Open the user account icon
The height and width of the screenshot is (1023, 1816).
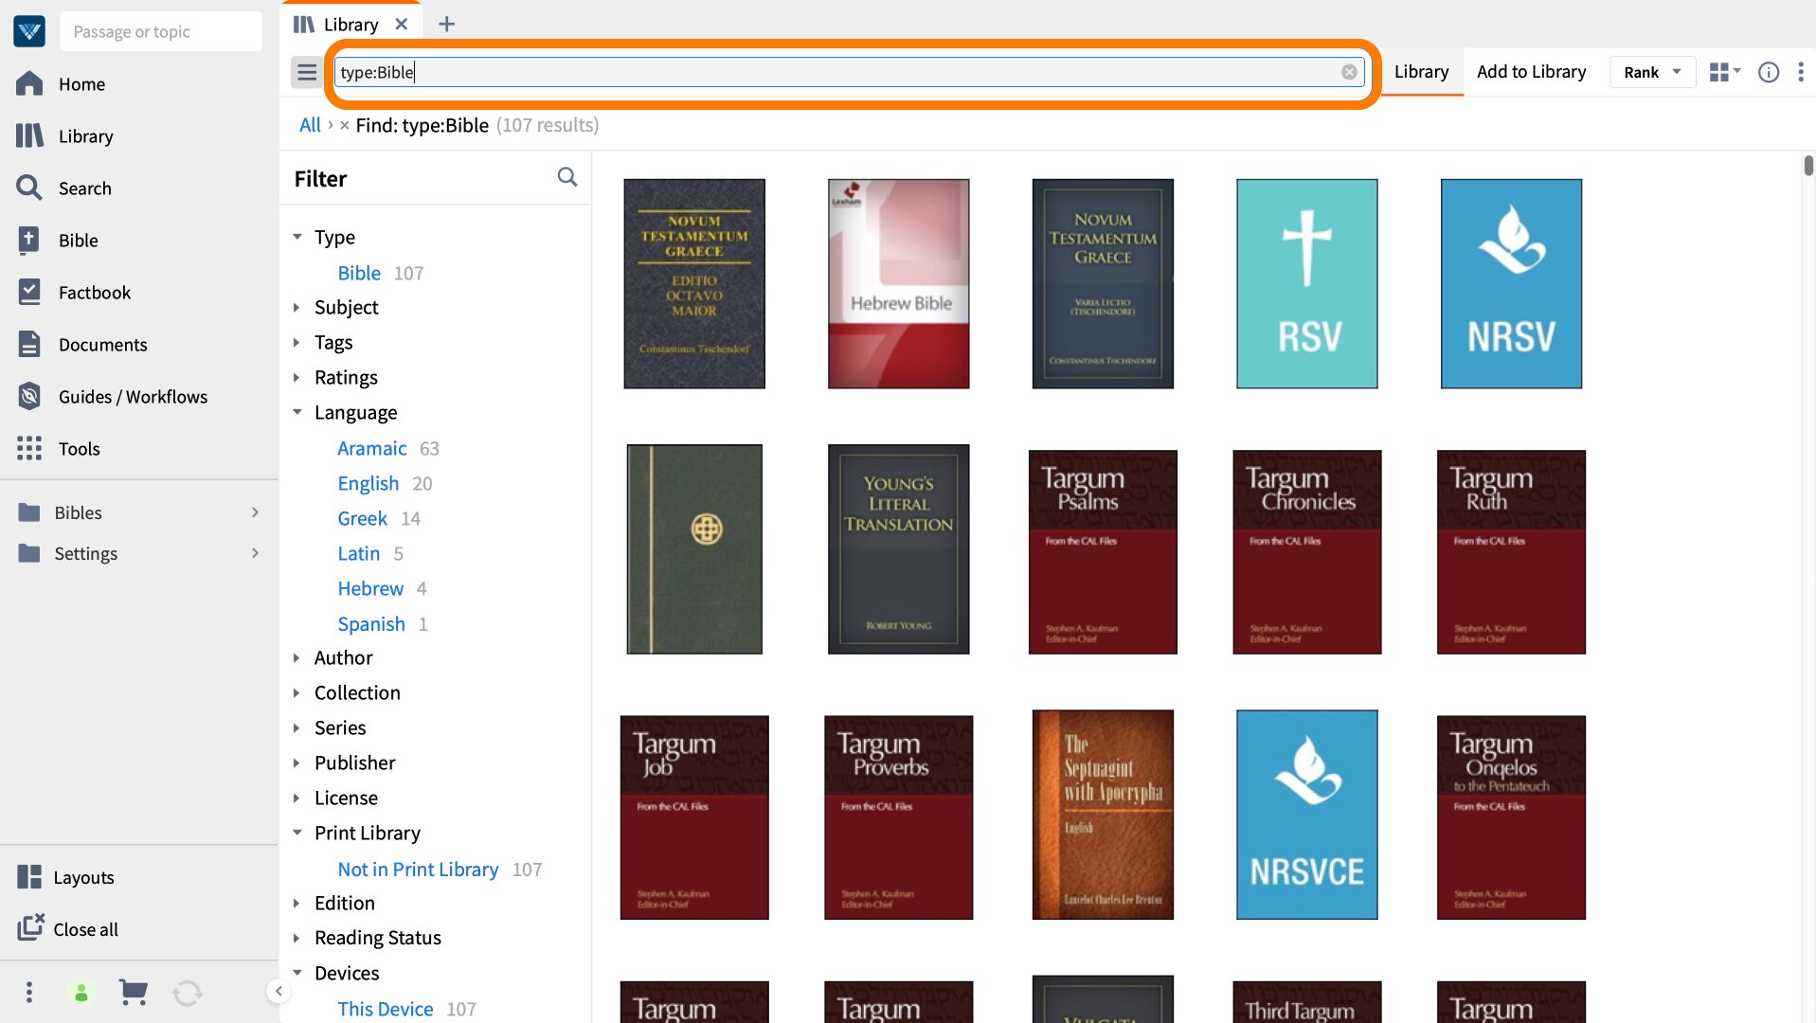[81, 992]
